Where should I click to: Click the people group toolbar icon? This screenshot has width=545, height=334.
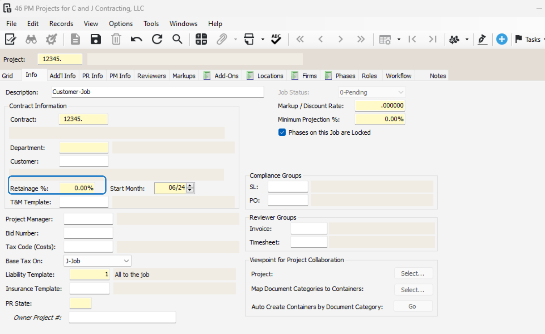click(454, 39)
